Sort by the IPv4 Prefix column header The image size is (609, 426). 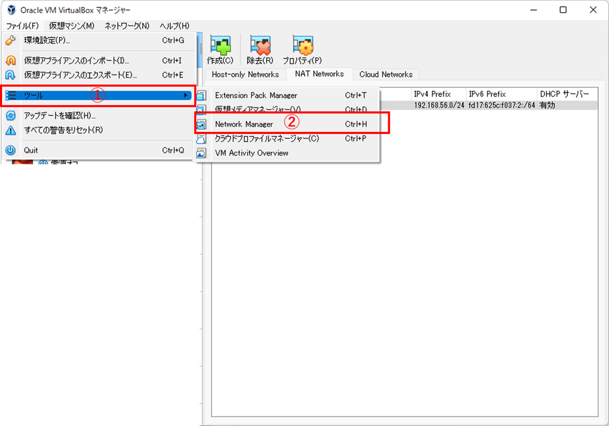click(438, 94)
